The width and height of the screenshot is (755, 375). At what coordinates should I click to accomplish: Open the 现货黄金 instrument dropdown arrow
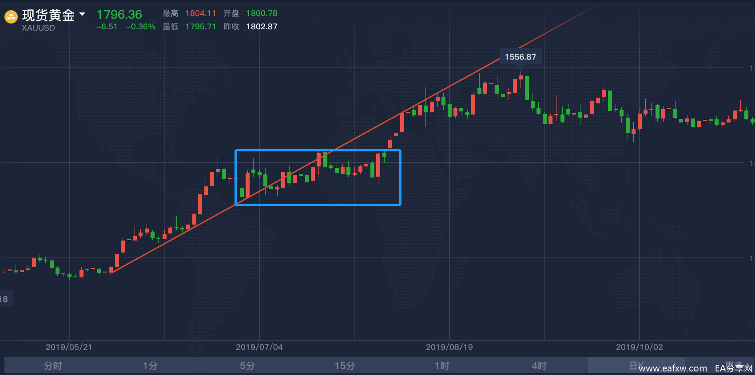pyautogui.click(x=82, y=14)
